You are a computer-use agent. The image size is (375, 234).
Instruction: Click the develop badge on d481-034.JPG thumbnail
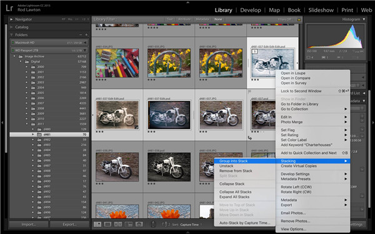(136, 76)
